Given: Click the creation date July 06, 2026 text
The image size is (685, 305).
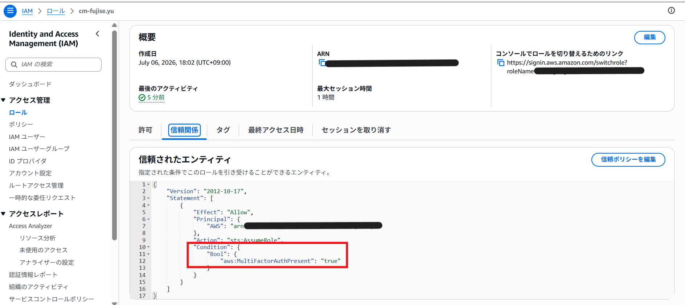Looking at the screenshot, I should coord(185,63).
